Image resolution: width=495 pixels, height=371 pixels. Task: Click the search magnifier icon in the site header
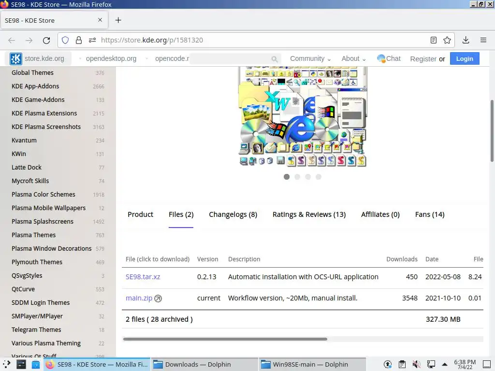click(275, 59)
